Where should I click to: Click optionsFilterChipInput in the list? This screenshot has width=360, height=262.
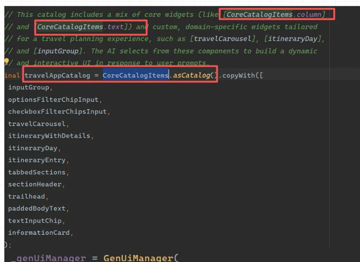click(x=53, y=100)
